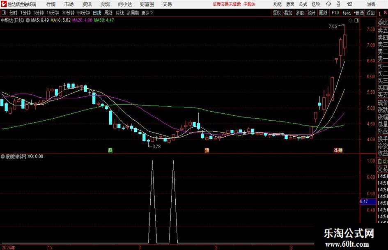The width and height of the screenshot is (388, 250).
Task: Open the 选项 menu
Action: (315, 4)
